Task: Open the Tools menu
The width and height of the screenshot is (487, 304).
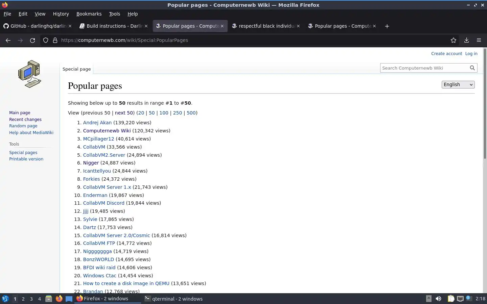Action: coord(114,14)
